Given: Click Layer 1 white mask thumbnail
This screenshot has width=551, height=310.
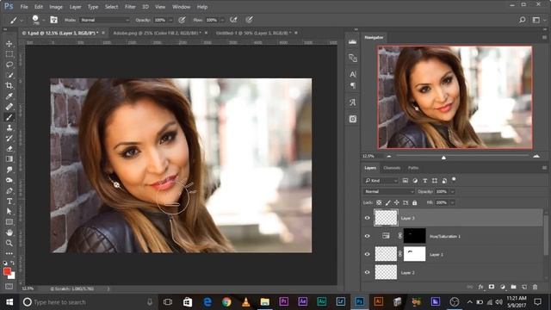Looking at the screenshot, I should (414, 254).
